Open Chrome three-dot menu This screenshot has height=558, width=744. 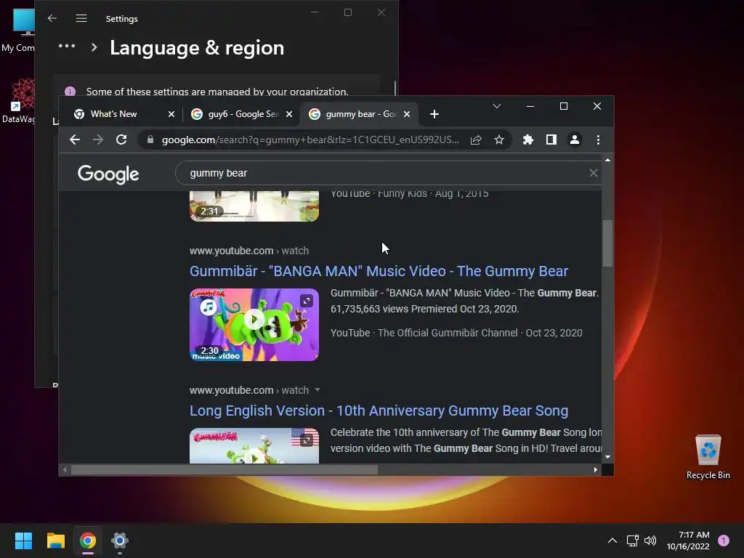pyautogui.click(x=598, y=139)
